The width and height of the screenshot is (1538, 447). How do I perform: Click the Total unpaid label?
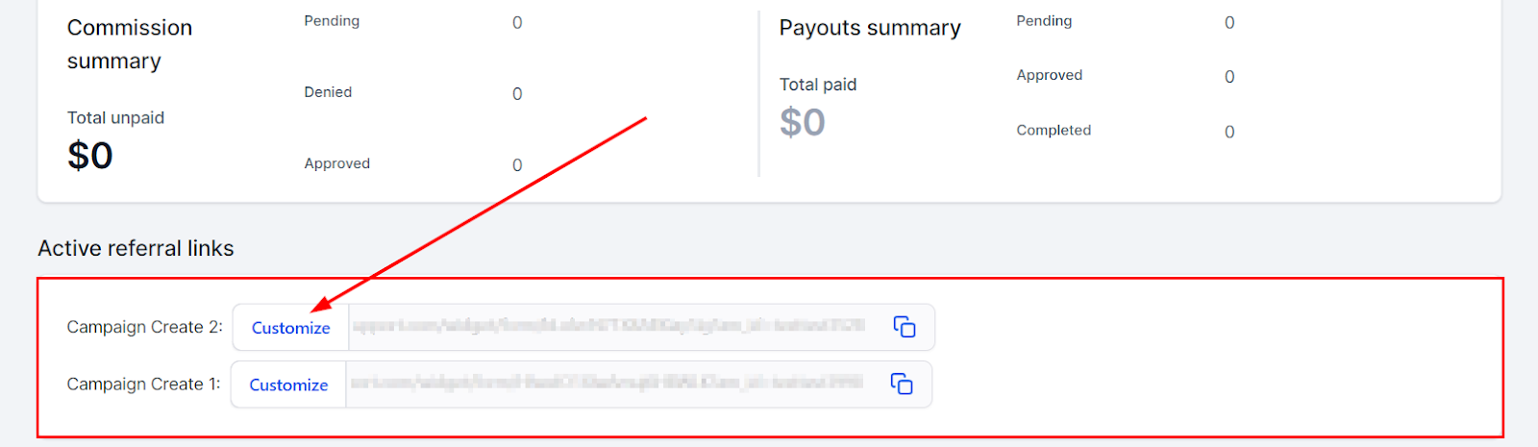(115, 117)
